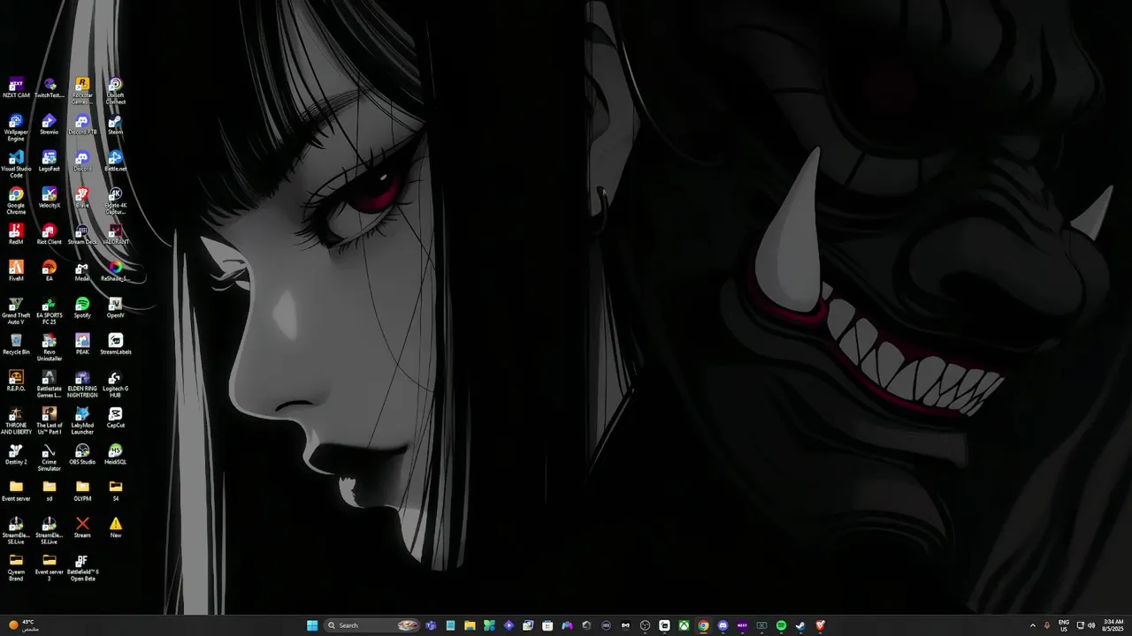Select the R.E.P.O. game icon

pos(16,381)
